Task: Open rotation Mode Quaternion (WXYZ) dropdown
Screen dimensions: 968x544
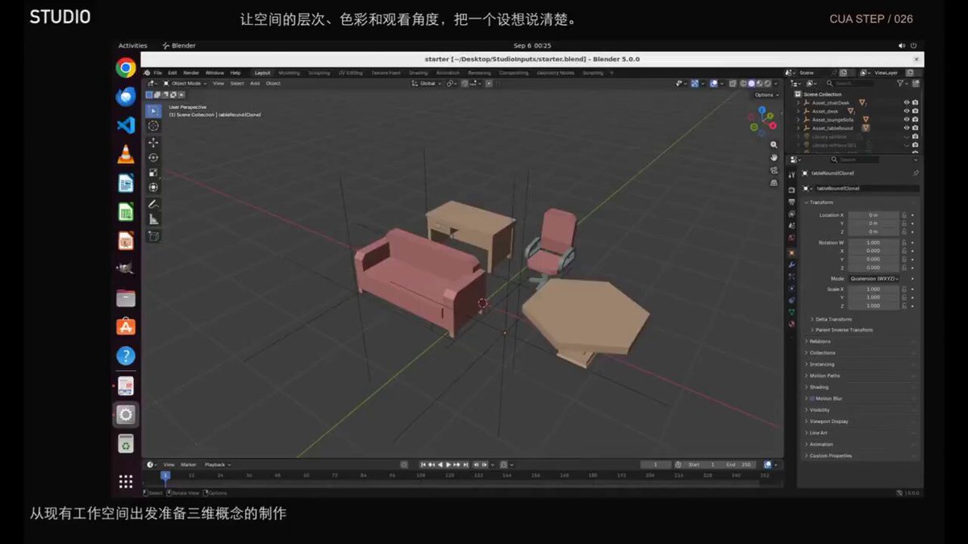Action: coord(874,279)
